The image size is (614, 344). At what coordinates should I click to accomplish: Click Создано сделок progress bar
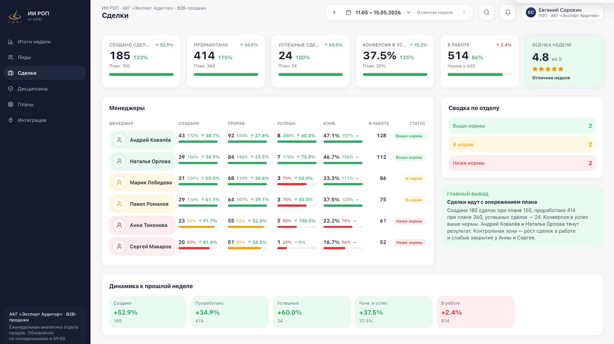click(x=141, y=75)
